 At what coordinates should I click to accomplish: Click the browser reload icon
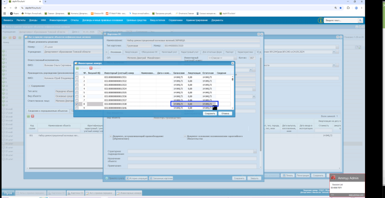coord(16,8)
